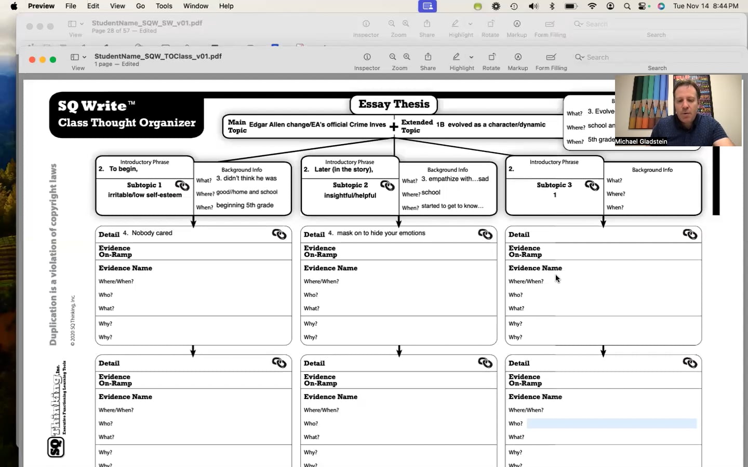Open the File menu
This screenshot has height=467, width=748.
pyautogui.click(x=71, y=6)
